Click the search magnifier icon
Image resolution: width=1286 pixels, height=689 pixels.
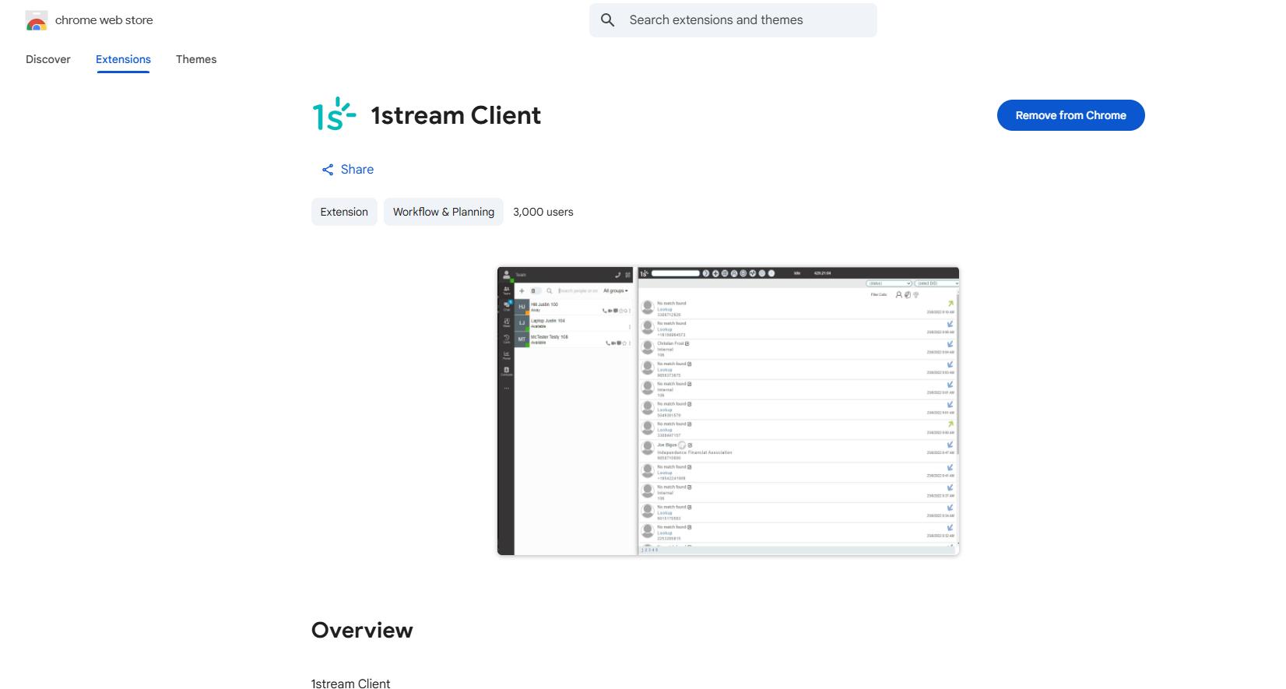608,20
